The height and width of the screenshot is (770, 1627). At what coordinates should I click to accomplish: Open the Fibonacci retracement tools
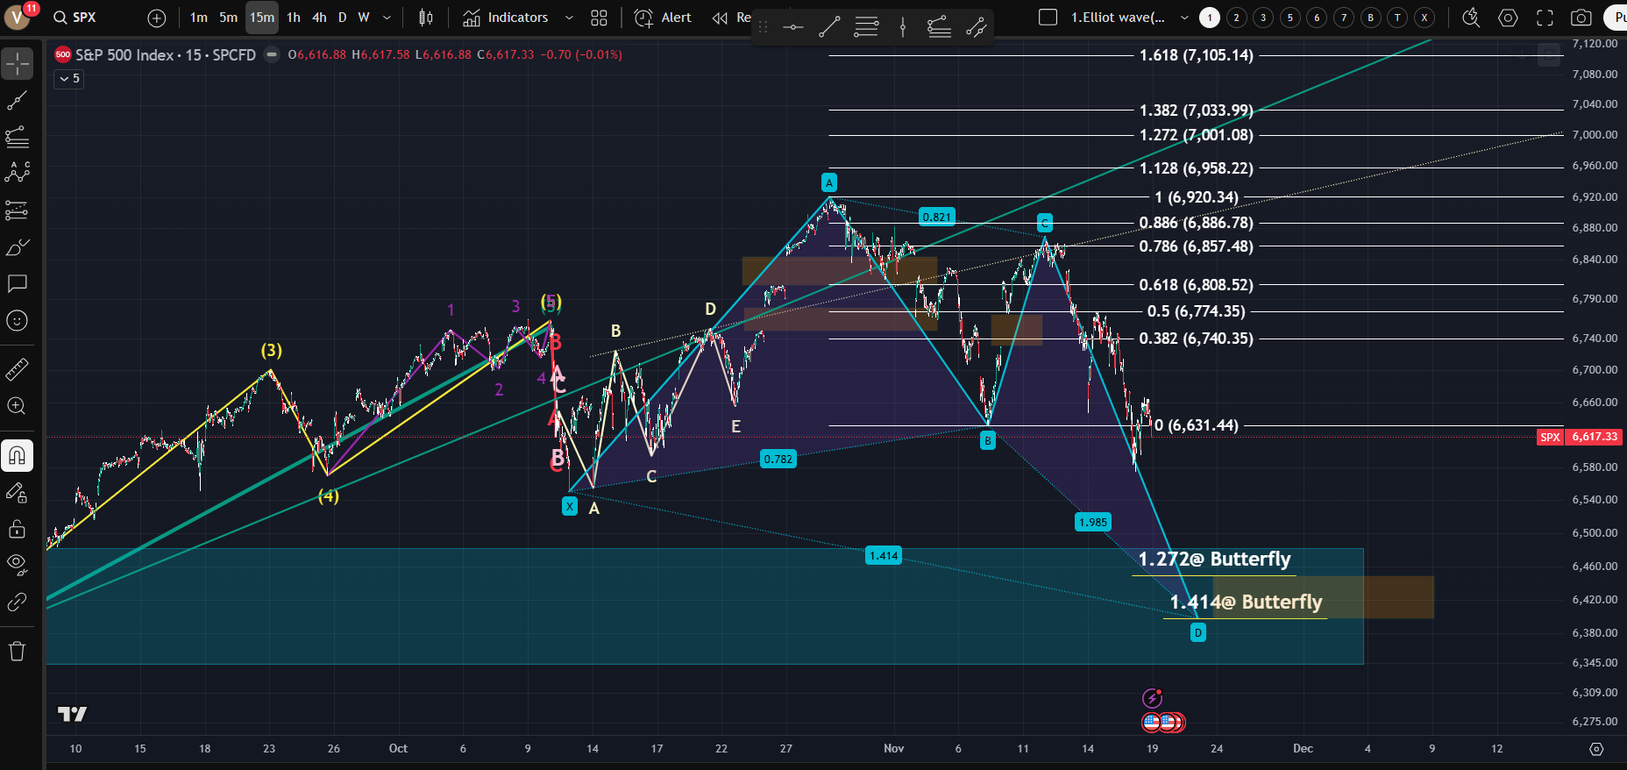click(18, 137)
